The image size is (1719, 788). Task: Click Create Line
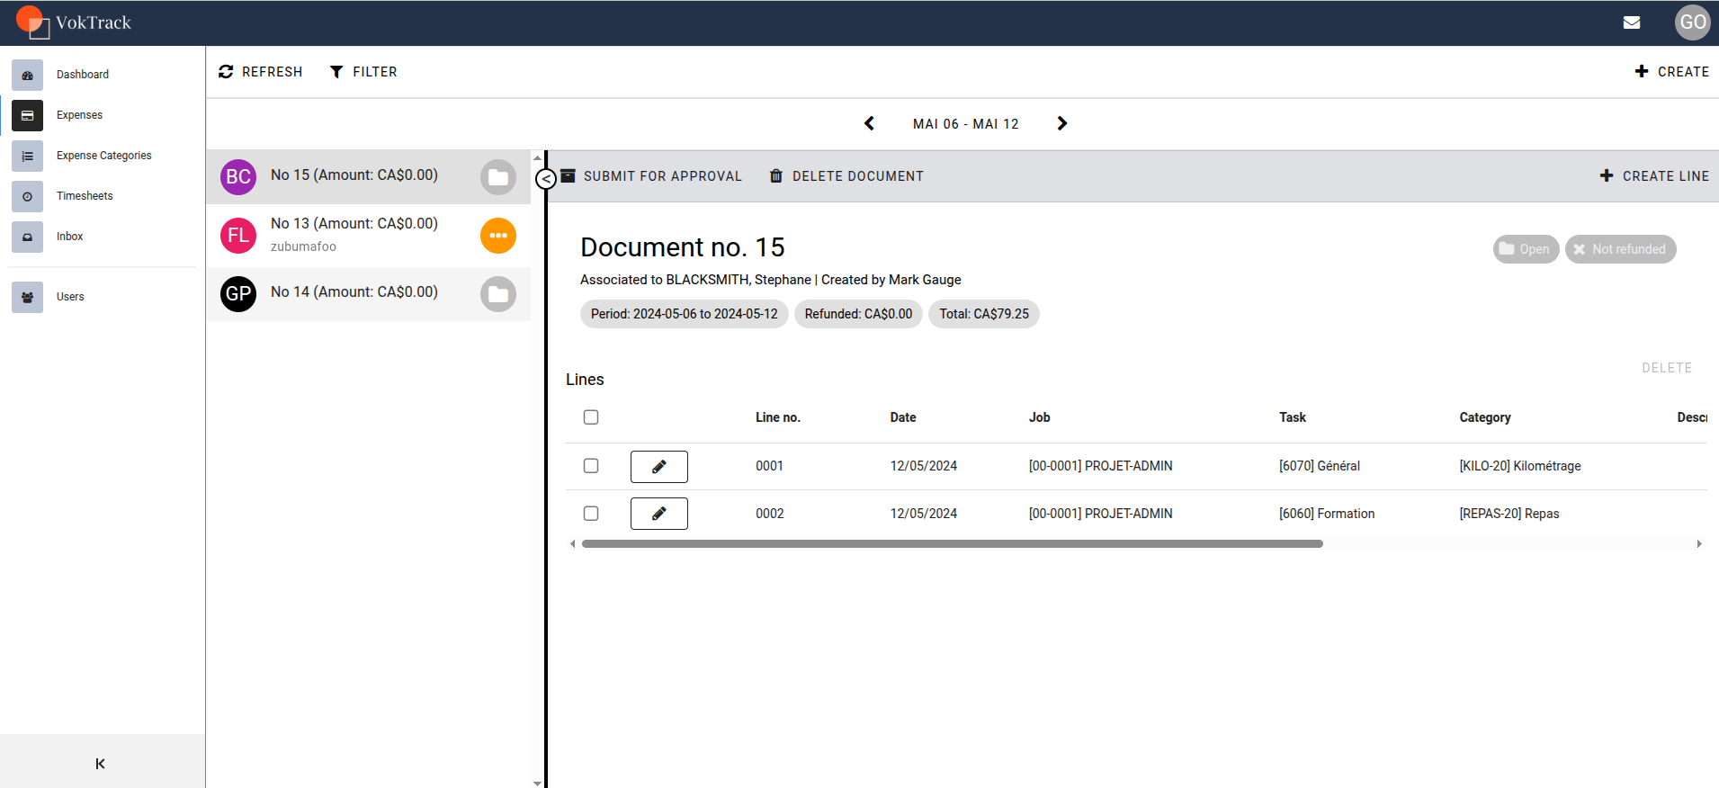1654,176
